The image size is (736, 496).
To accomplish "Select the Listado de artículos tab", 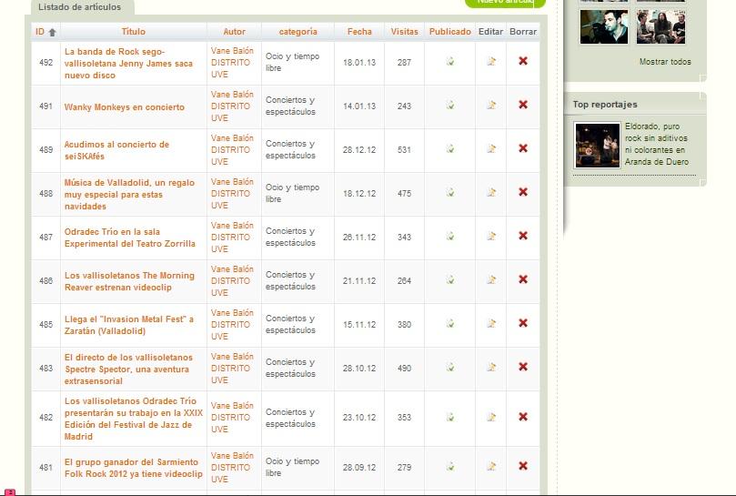I will pyautogui.click(x=82, y=7).
